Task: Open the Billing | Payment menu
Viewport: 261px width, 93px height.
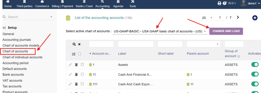Action: 62,4
